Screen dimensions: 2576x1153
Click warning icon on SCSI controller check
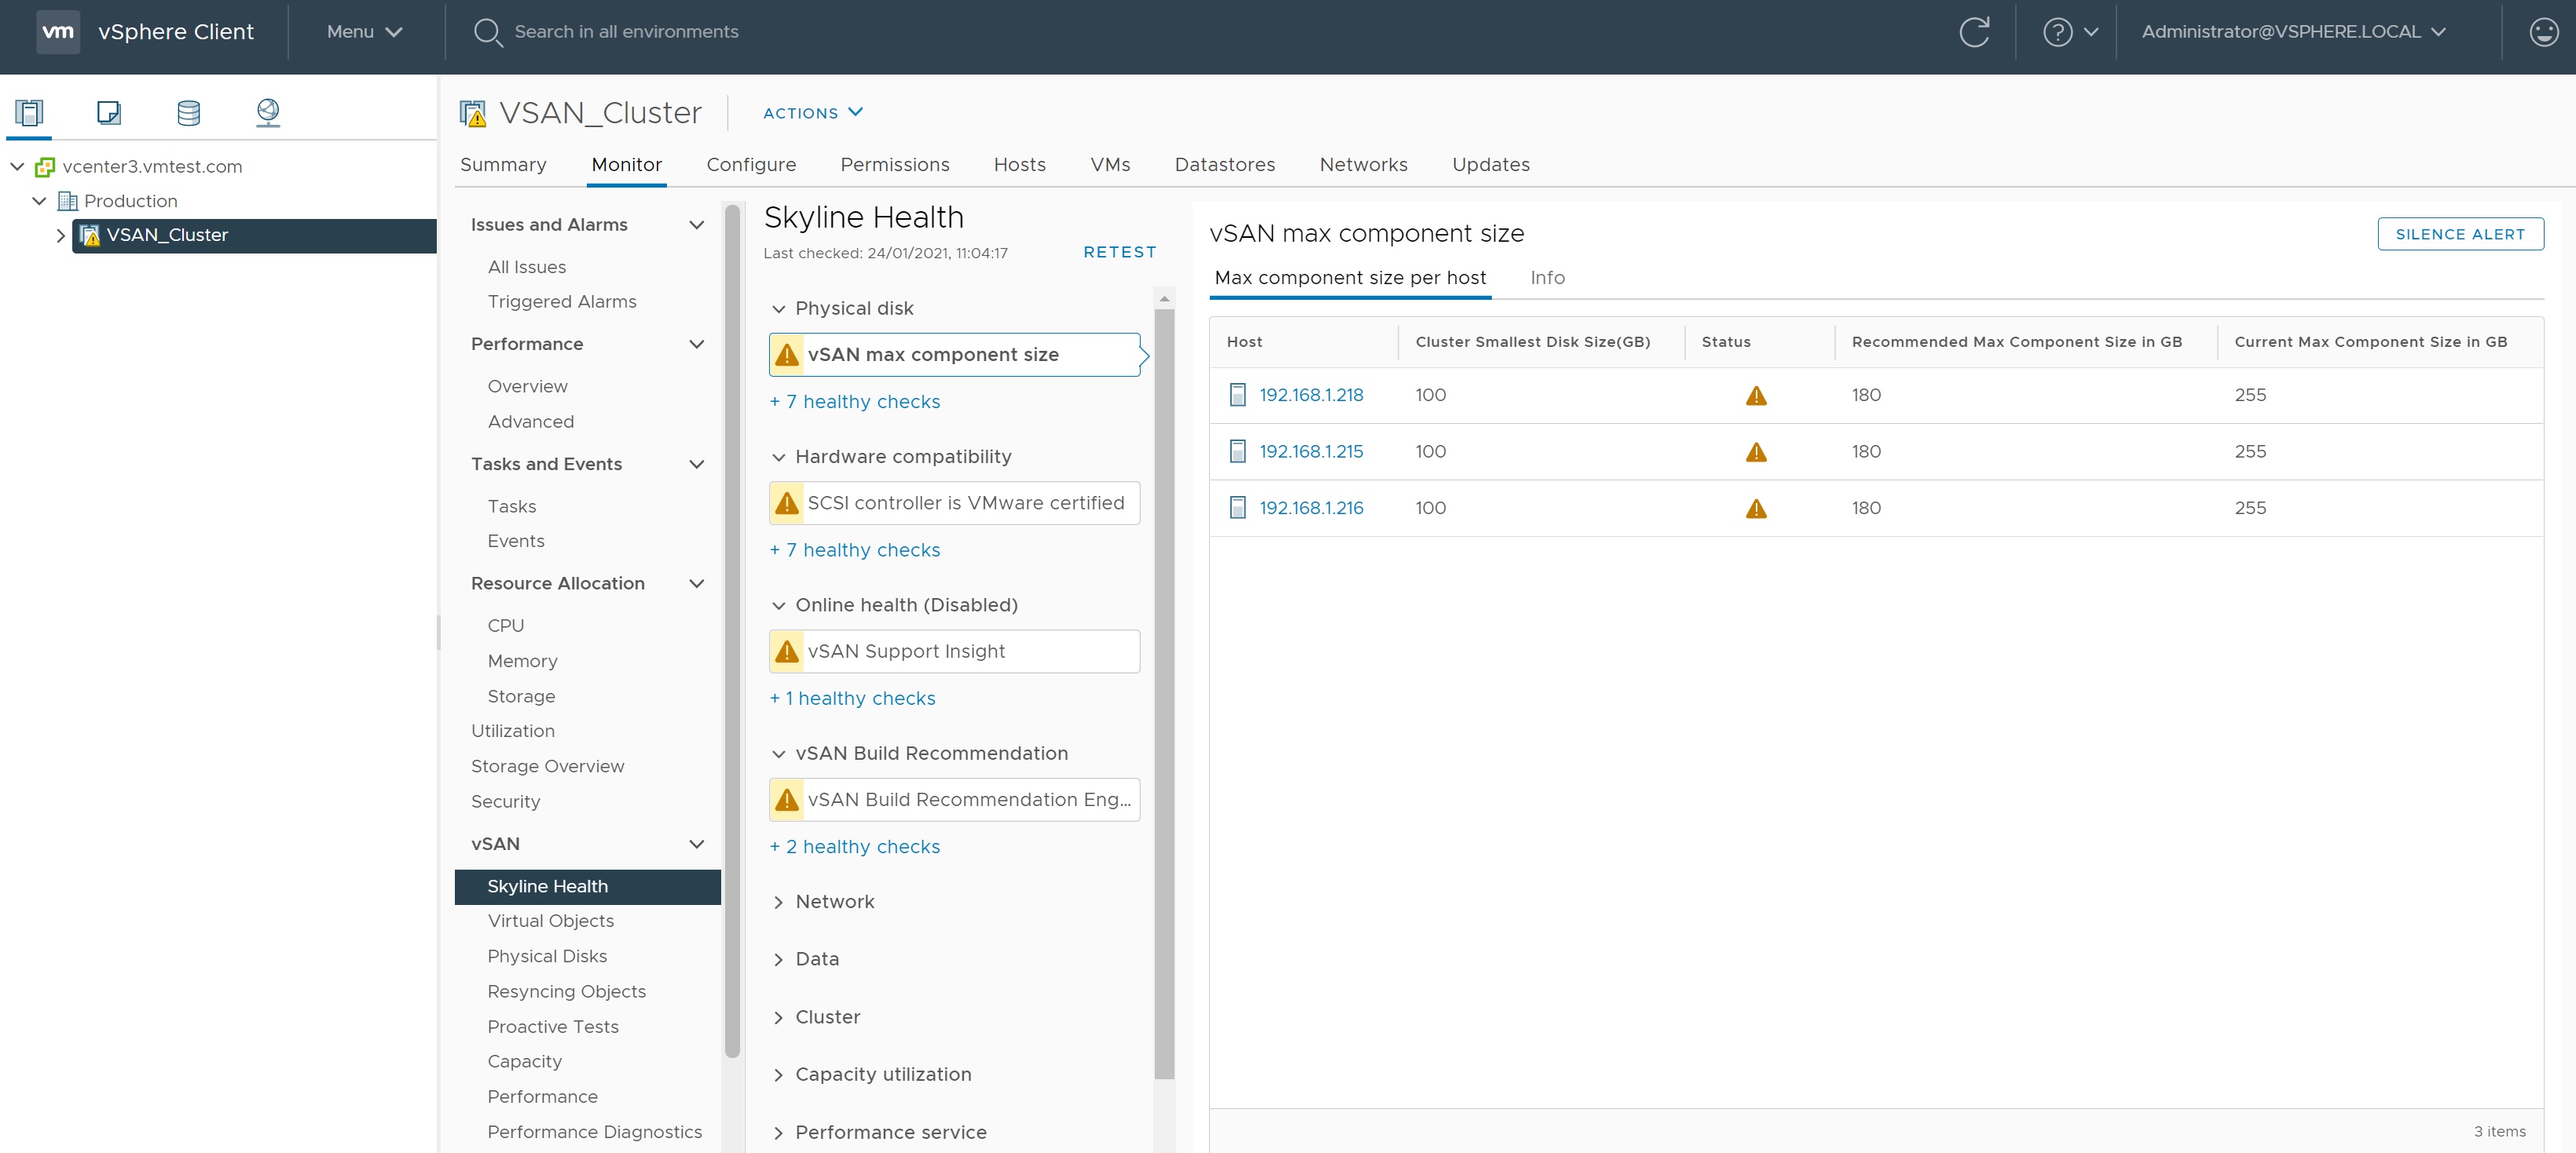pos(787,502)
